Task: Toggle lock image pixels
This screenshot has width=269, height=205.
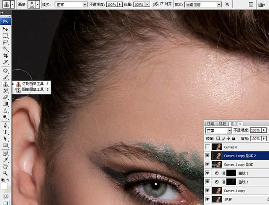Action: tap(223, 138)
